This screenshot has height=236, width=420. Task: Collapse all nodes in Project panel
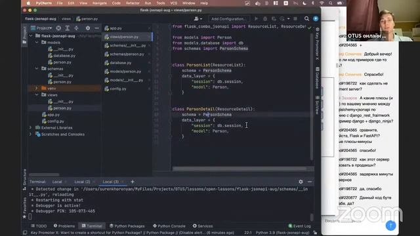click(76, 28)
